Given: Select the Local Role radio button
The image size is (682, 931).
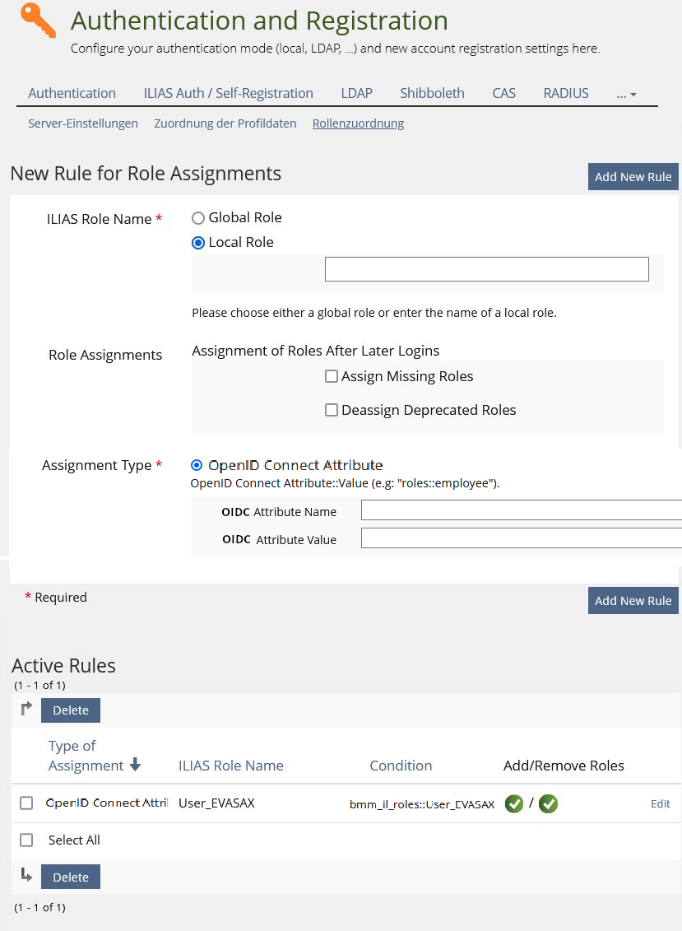Looking at the screenshot, I should click(198, 243).
